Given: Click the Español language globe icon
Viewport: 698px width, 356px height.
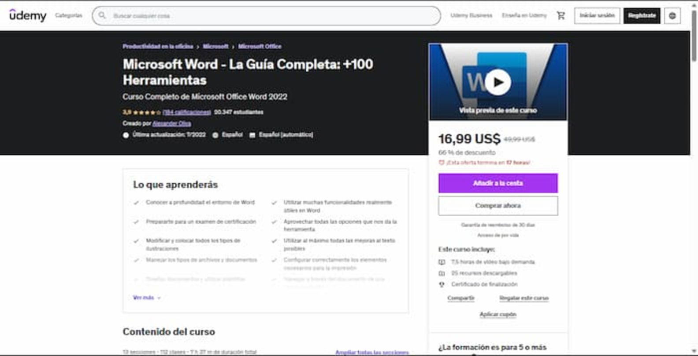Looking at the screenshot, I should tap(215, 135).
